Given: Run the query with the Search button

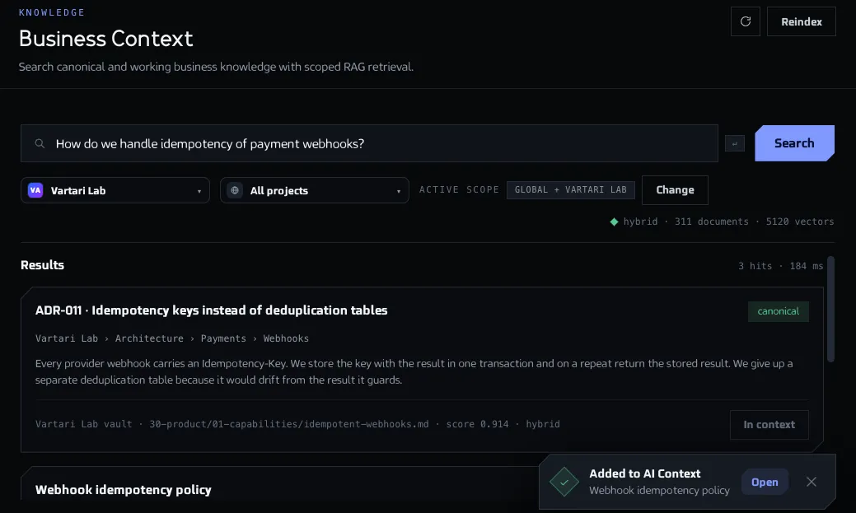Looking at the screenshot, I should pos(794,143).
